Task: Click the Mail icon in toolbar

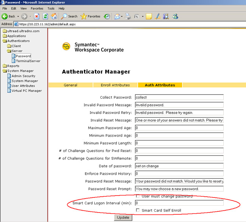Action: click(117, 16)
